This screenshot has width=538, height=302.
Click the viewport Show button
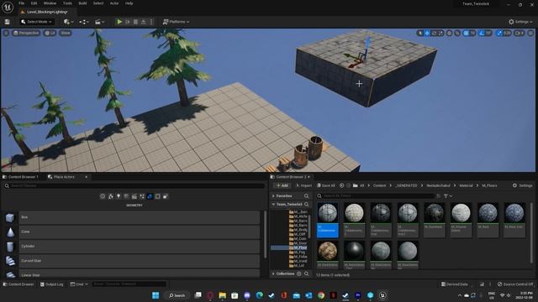point(66,34)
